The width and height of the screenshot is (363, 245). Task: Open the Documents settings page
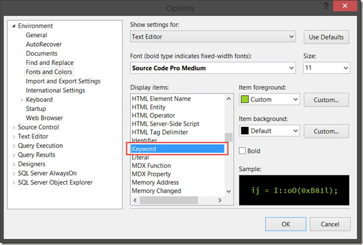42,54
